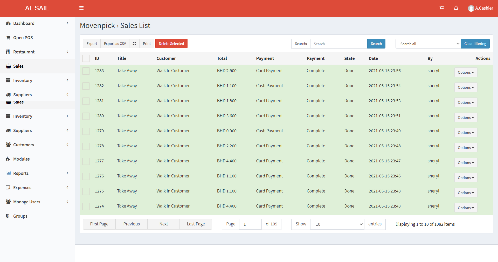Click the Page number input field
The image size is (498, 262).
(250, 224)
